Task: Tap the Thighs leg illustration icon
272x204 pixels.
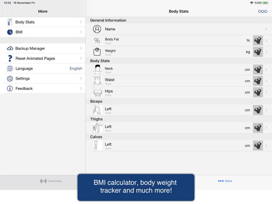Action: pyautogui.click(x=97, y=127)
